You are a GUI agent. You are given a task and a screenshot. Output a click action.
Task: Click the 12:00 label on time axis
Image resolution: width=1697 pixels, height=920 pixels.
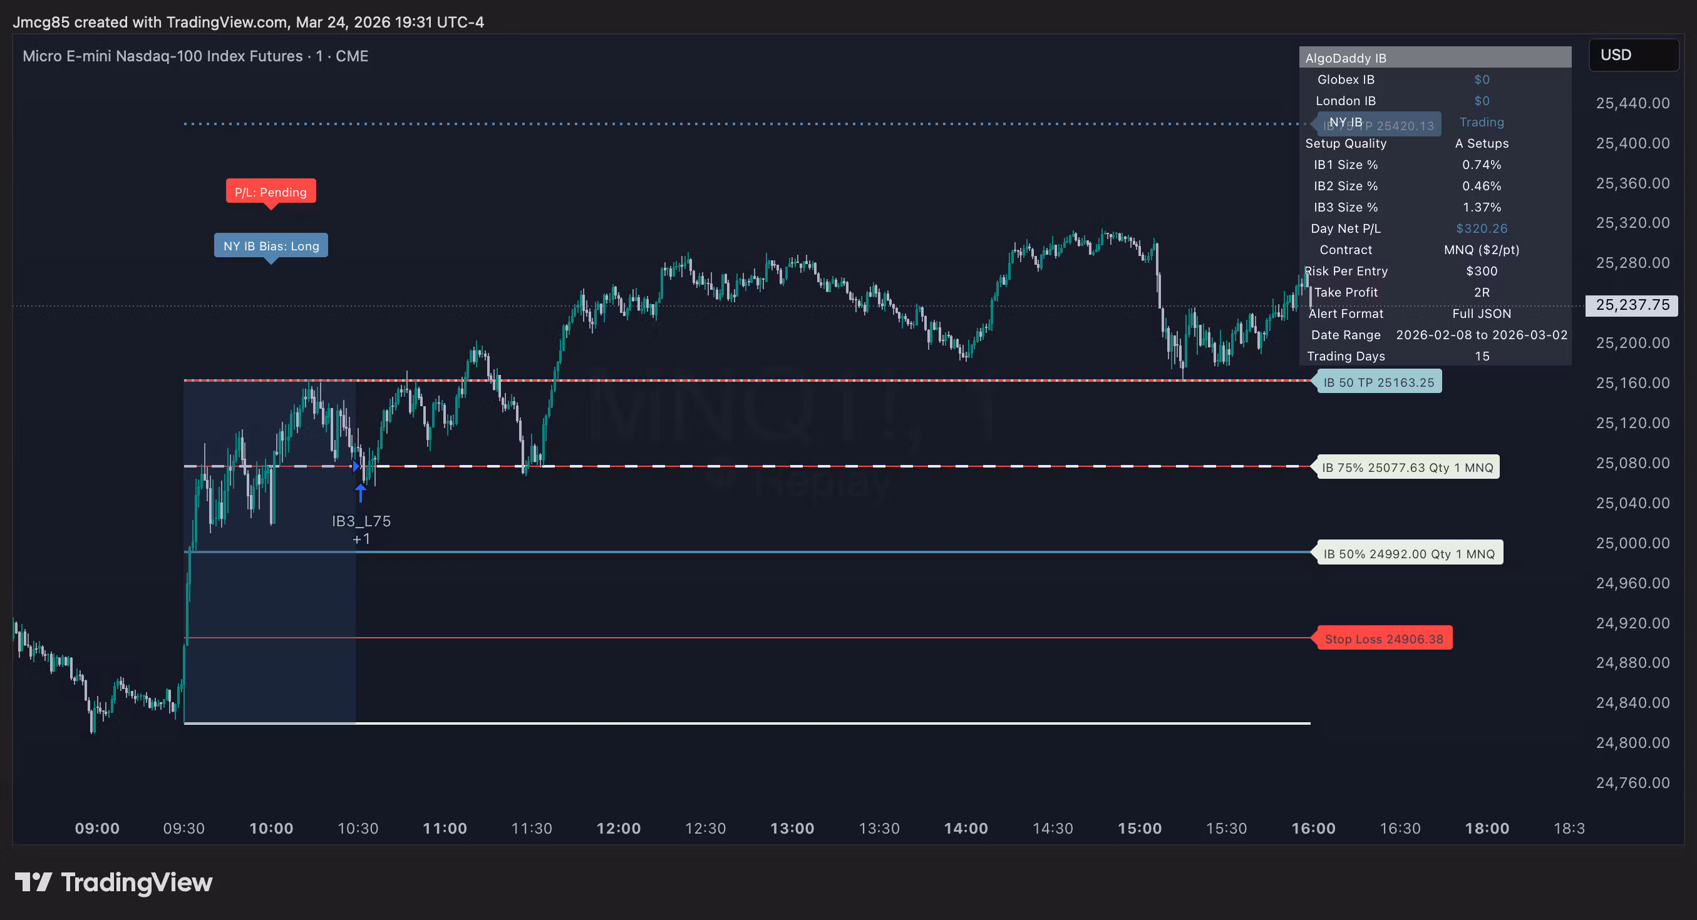(618, 828)
